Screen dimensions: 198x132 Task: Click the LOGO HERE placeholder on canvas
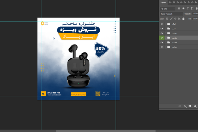click(45, 23)
